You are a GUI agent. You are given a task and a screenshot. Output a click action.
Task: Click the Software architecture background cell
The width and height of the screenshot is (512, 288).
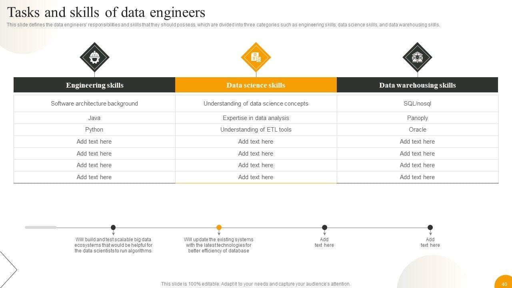(94, 104)
